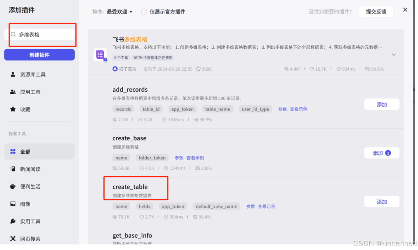This screenshot has height=250, width=418.
Task: Click the get_base_info tool name
Action: (132, 236)
